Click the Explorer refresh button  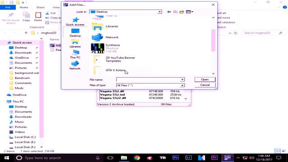point(236,33)
